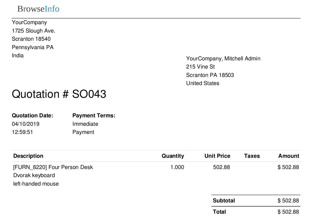Select the Immediate payment term text
This screenshot has height=217, width=314.
85,124
